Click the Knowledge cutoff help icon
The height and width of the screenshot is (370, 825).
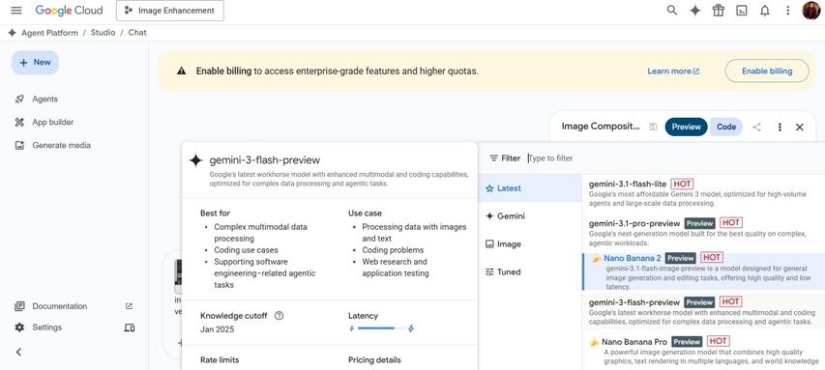pos(279,316)
